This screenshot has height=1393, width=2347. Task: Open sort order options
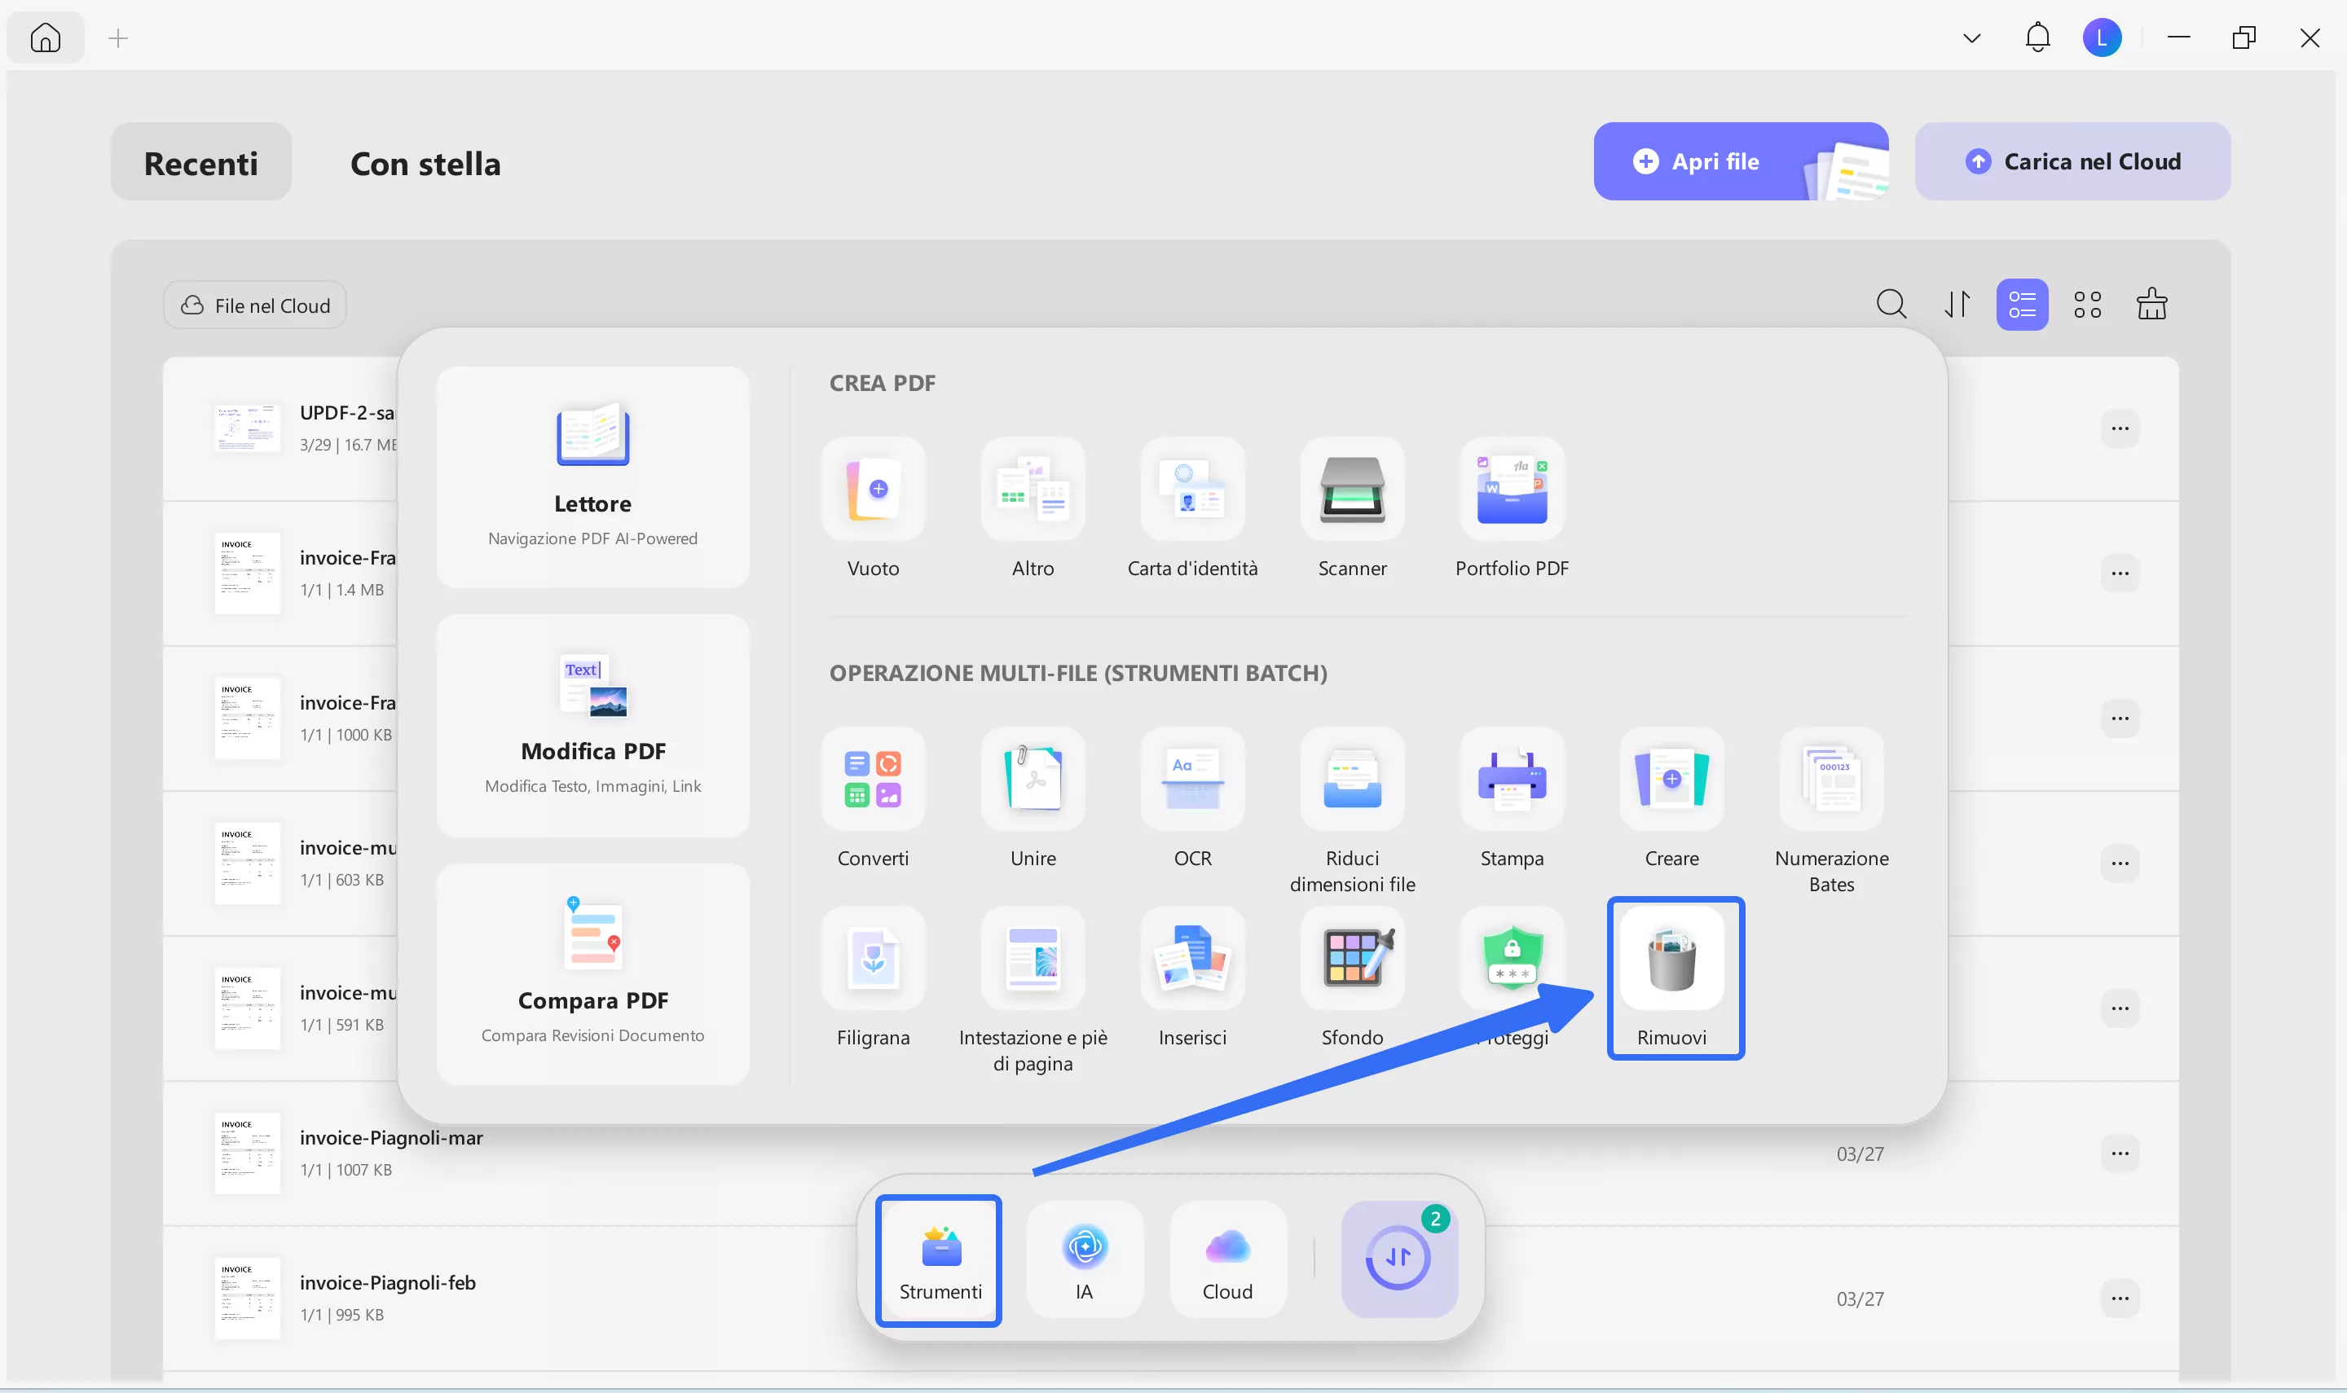click(x=1957, y=305)
